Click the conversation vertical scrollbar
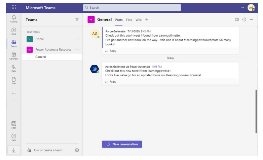 pos(256,111)
